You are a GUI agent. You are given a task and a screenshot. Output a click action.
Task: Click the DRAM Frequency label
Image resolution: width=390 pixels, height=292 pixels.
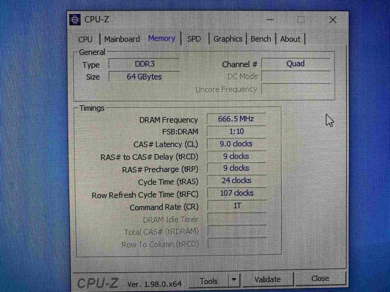pyautogui.click(x=168, y=120)
